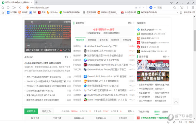Open the UC导航 bookmark
Viewport: 196px width, 124px height.
(x=12, y=12)
